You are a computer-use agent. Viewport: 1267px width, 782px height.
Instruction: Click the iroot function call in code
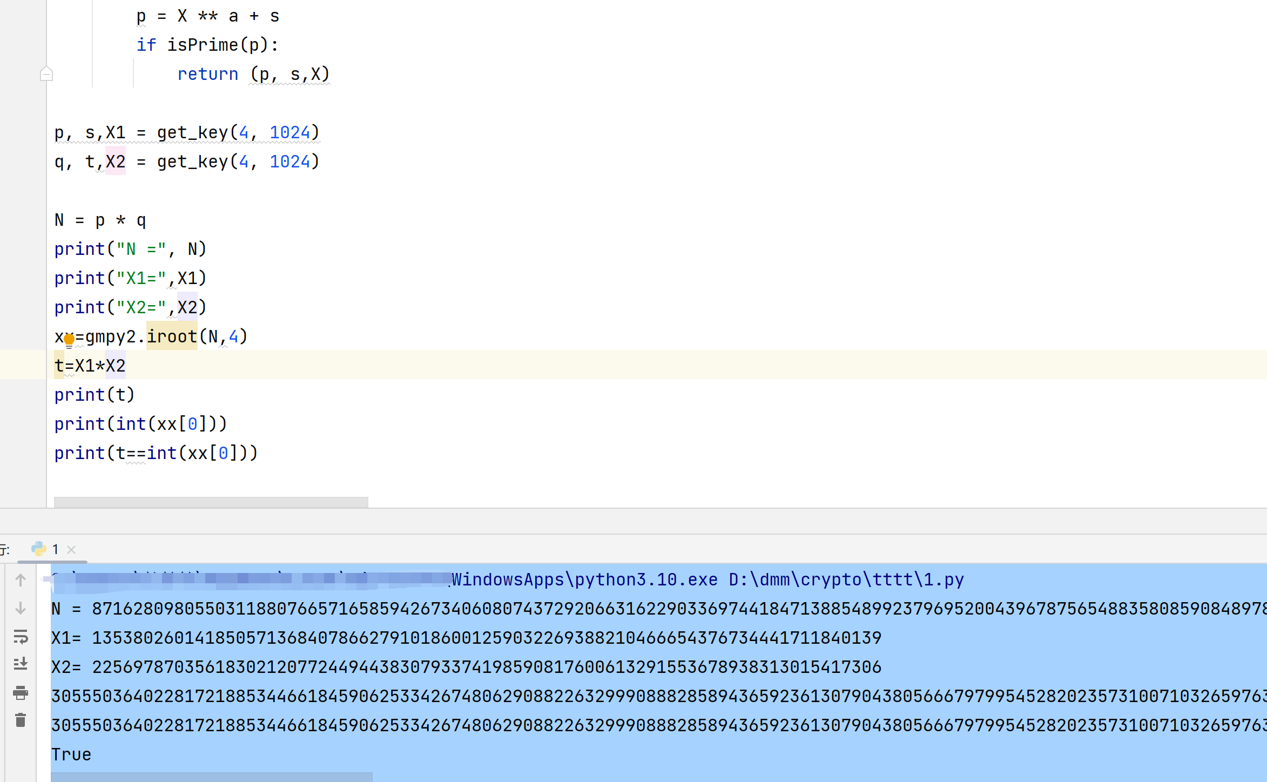pyautogui.click(x=172, y=336)
